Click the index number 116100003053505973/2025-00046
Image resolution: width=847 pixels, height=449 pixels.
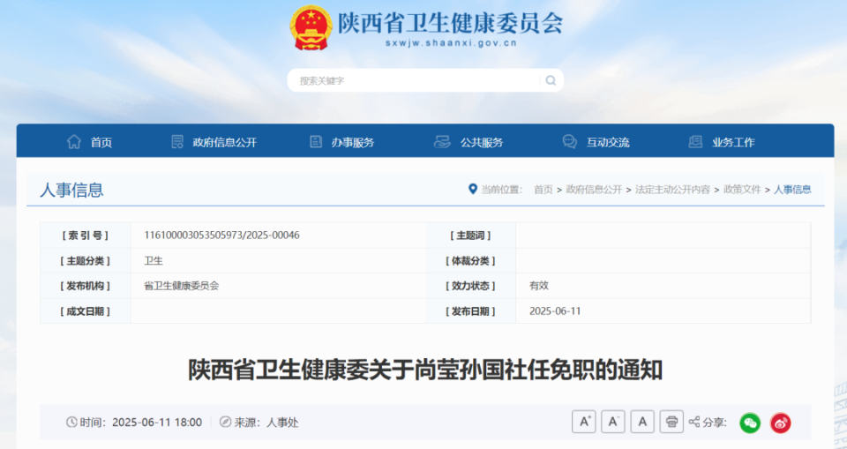pos(221,235)
